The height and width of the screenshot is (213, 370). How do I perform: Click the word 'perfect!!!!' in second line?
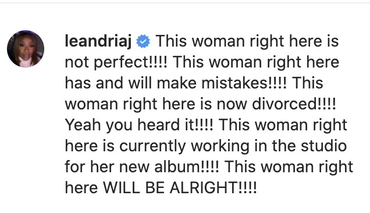(130, 63)
